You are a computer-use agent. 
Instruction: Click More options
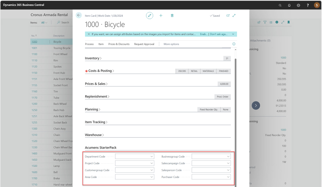coord(171,44)
